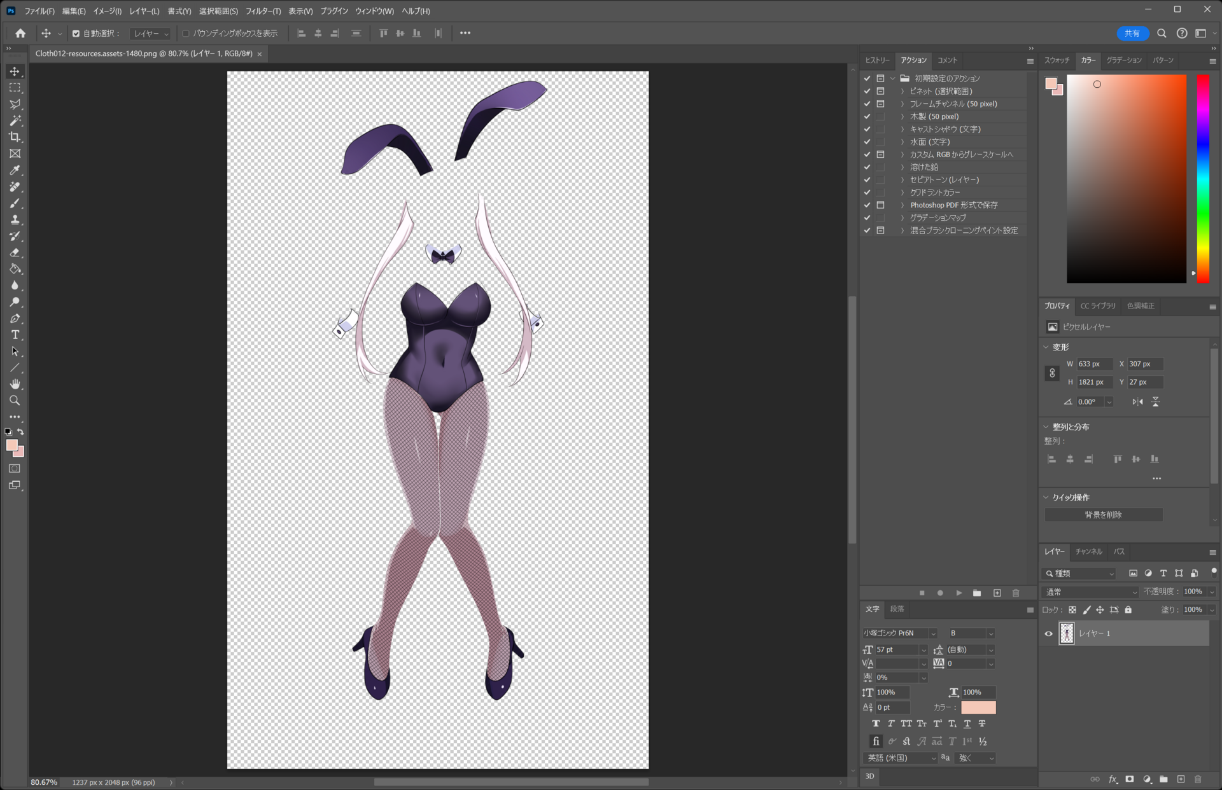Open the フィルター(T) menu
The height and width of the screenshot is (790, 1222).
pyautogui.click(x=263, y=11)
